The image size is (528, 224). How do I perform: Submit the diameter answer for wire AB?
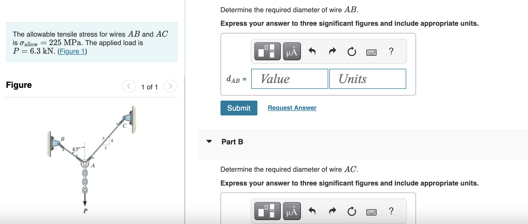pos(239,108)
